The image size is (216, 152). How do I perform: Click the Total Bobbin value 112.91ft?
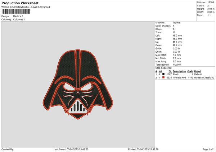pyautogui.click(x=179, y=64)
